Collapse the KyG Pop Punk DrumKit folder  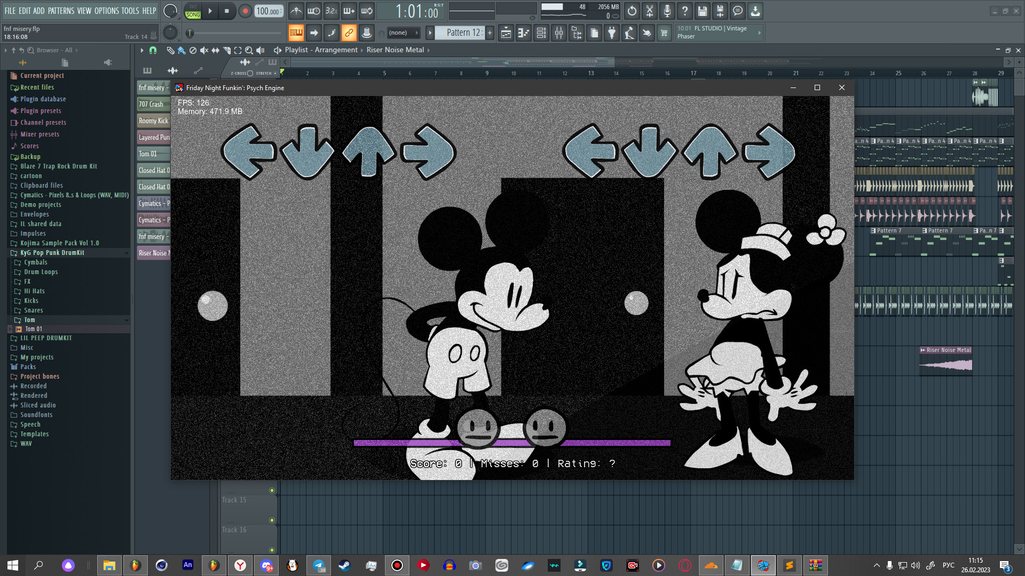tap(127, 252)
